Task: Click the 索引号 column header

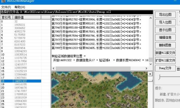Action: pos(7,17)
